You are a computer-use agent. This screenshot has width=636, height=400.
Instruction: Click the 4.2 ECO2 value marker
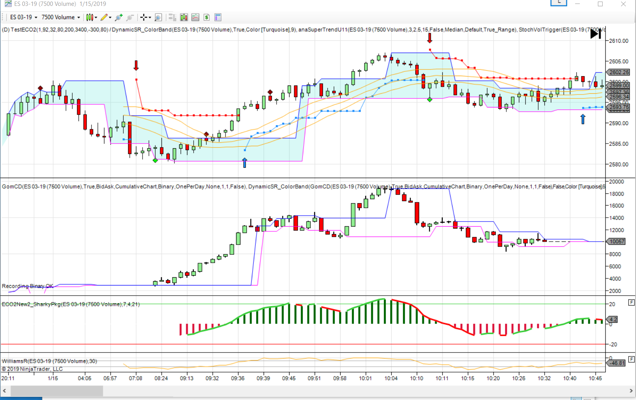[612, 320]
